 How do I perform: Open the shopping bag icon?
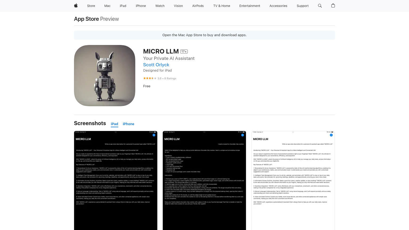tap(333, 6)
